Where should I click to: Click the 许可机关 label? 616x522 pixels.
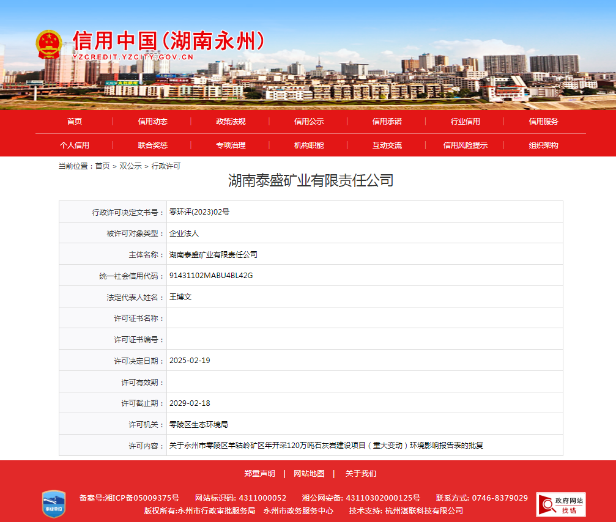(x=146, y=425)
